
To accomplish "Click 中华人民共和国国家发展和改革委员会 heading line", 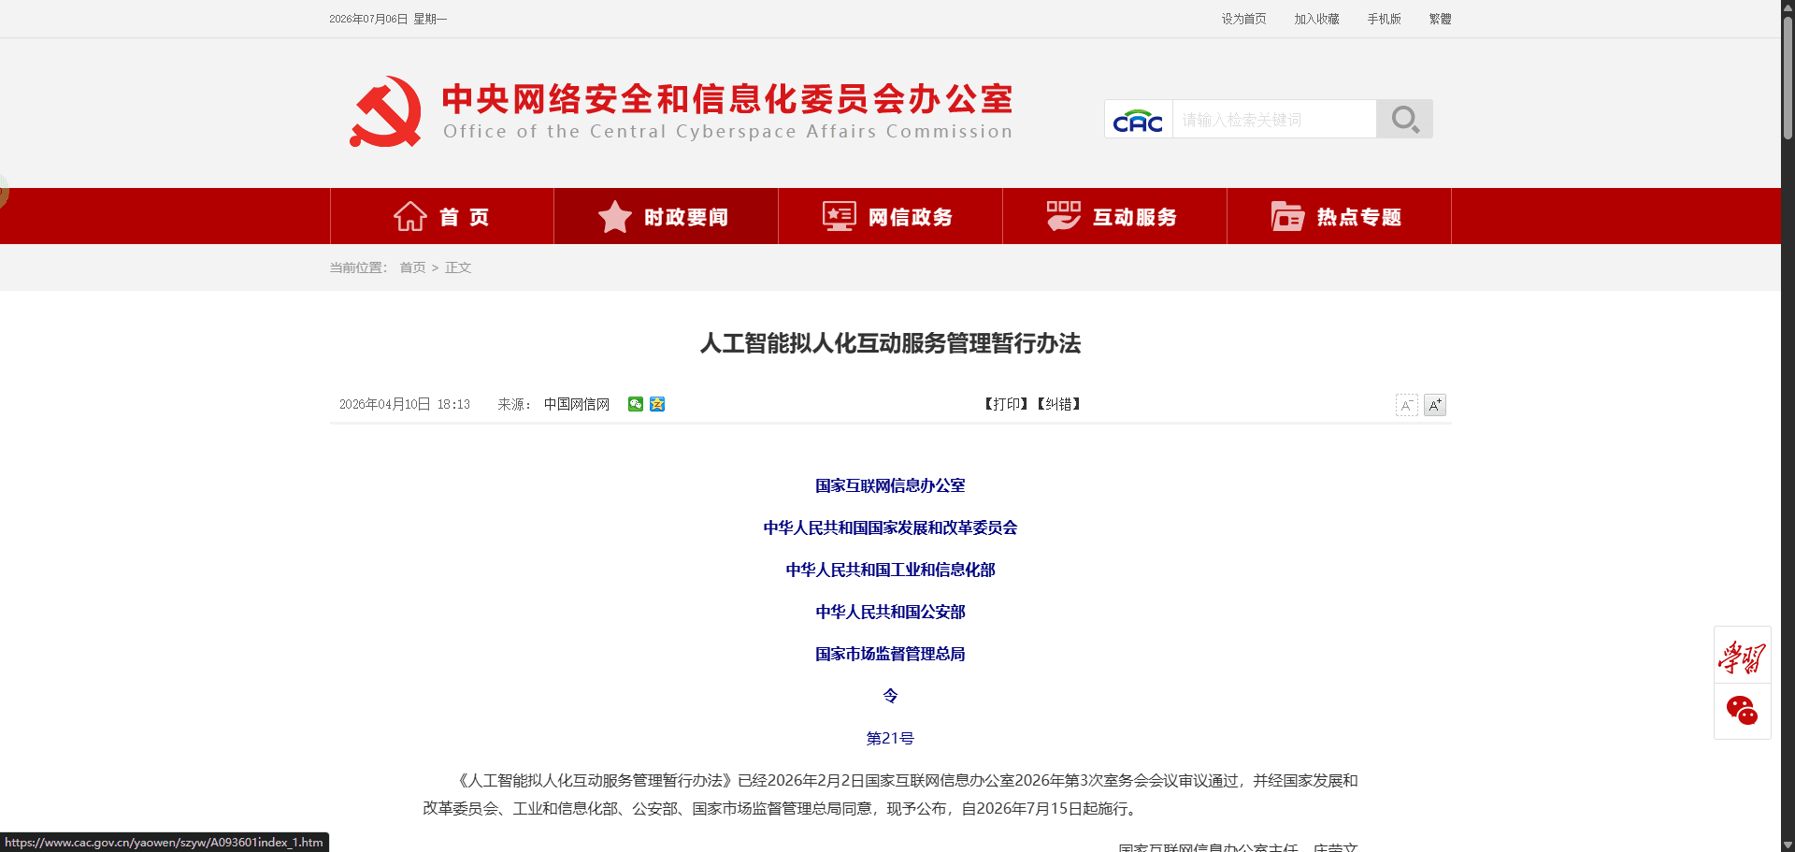I will click(890, 527).
